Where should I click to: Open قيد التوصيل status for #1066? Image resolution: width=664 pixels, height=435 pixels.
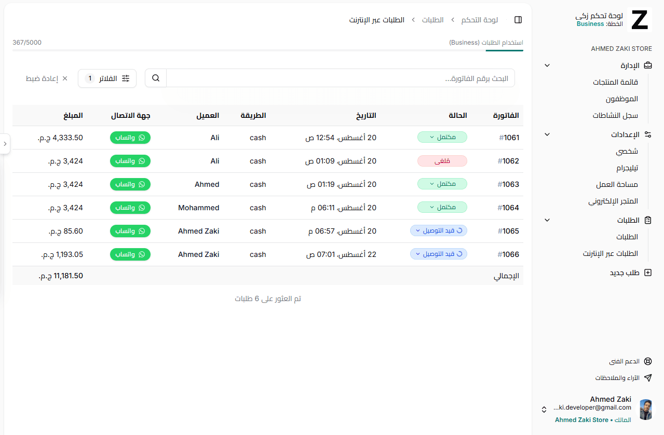pyautogui.click(x=439, y=254)
